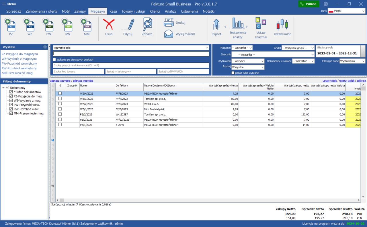Create an MM transfer document
367x227 pixels.
point(87,26)
